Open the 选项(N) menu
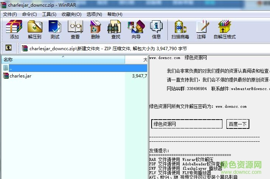This screenshot has height=179, width=270. (x=94, y=14)
